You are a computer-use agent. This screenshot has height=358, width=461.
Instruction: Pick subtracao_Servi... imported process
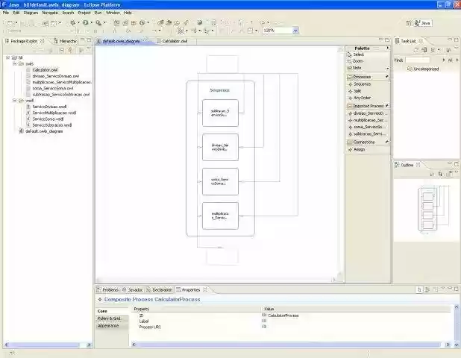367,134
